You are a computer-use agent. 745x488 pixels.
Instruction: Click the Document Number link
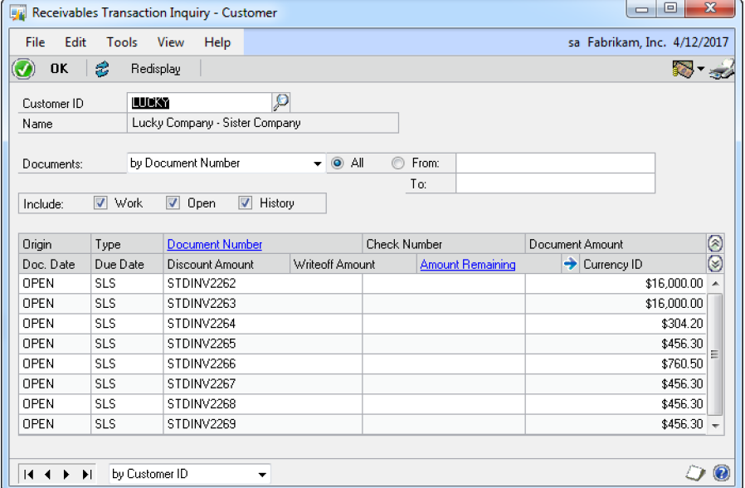tap(215, 244)
